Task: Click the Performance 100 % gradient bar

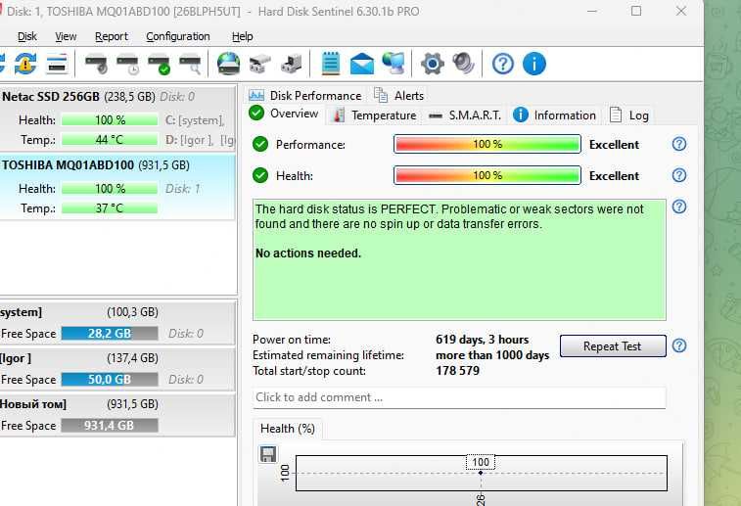Action: point(487,144)
